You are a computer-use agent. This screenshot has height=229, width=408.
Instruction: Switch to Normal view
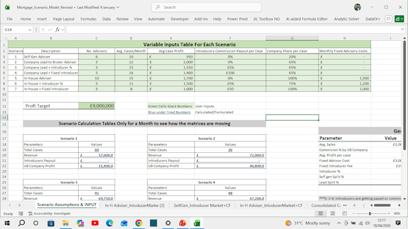tap(320, 213)
